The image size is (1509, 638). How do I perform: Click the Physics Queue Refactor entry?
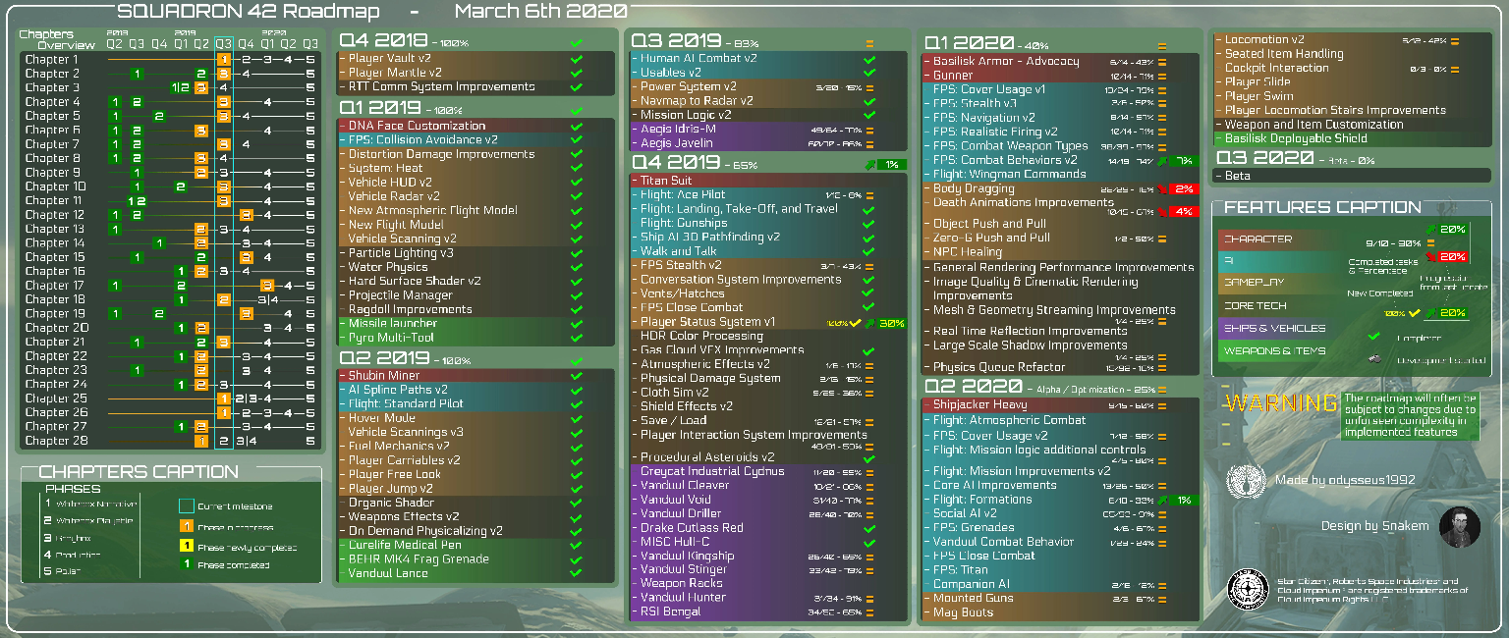tap(999, 367)
